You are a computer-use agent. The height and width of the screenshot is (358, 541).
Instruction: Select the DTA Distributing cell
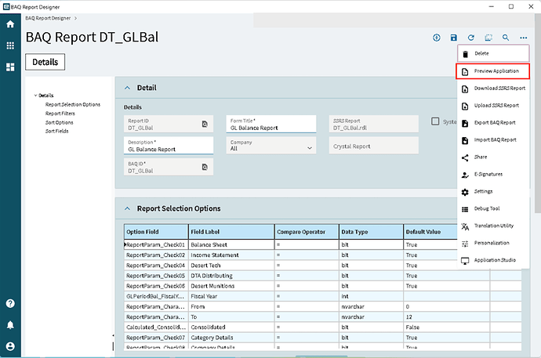(x=231, y=276)
